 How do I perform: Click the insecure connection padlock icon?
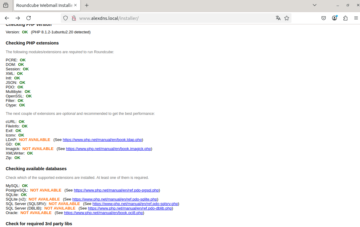coord(73,18)
